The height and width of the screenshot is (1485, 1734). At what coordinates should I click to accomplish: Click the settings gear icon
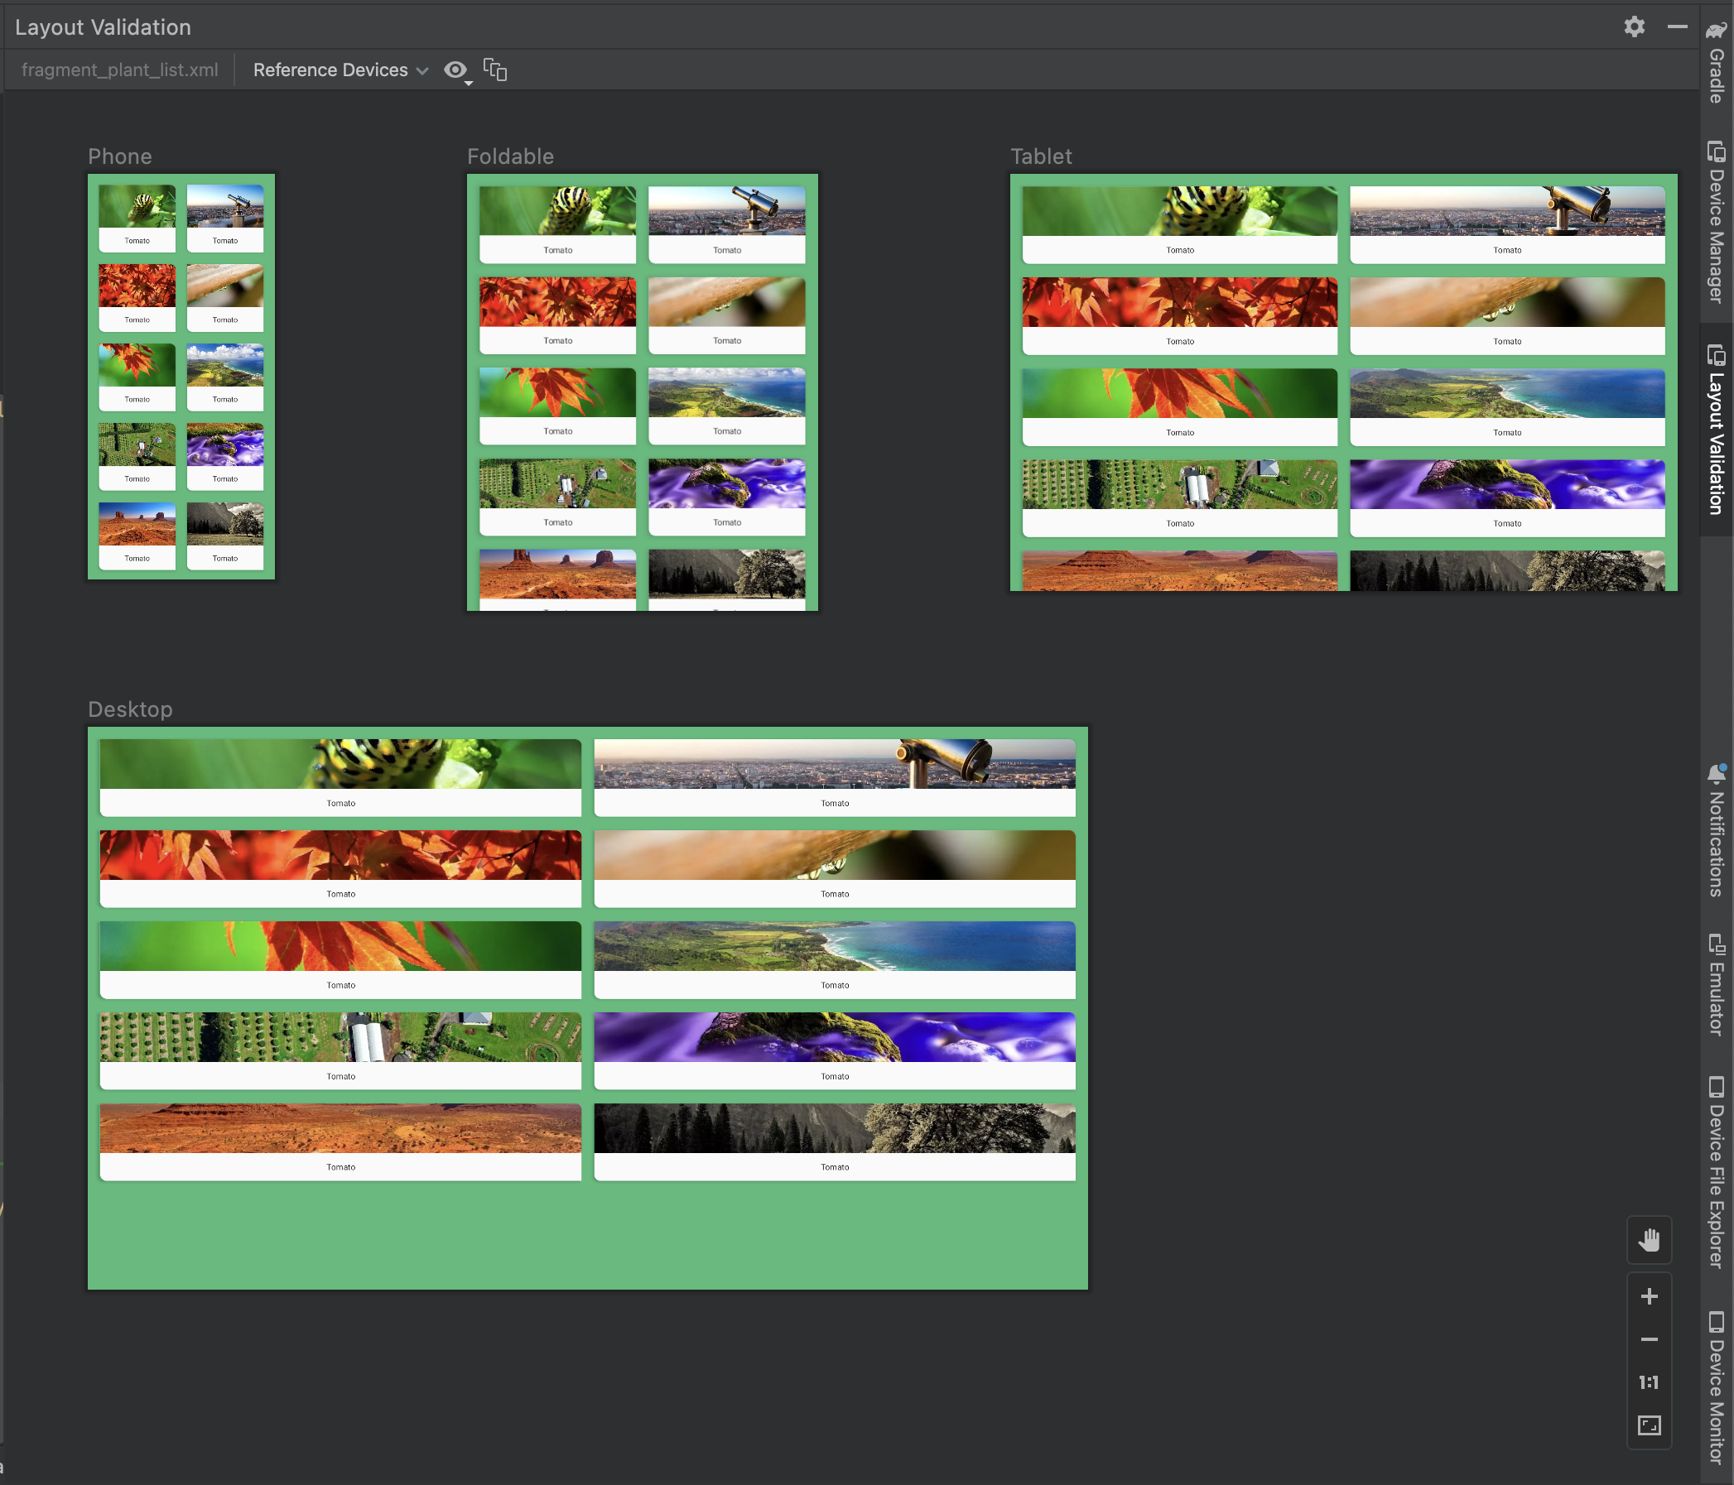[1635, 26]
